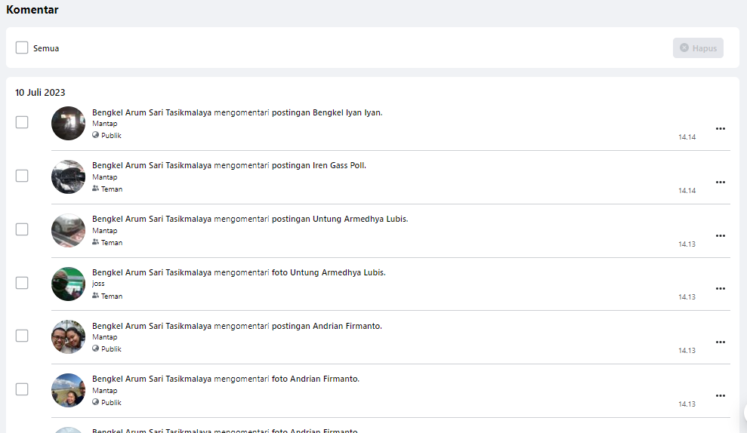Click the Publik globe icon on Andrian Firmanto post comment
The width and height of the screenshot is (747, 433).
coord(96,349)
